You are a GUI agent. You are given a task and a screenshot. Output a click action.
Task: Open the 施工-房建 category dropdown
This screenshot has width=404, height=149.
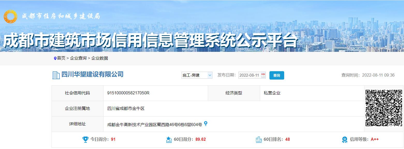click(x=197, y=75)
